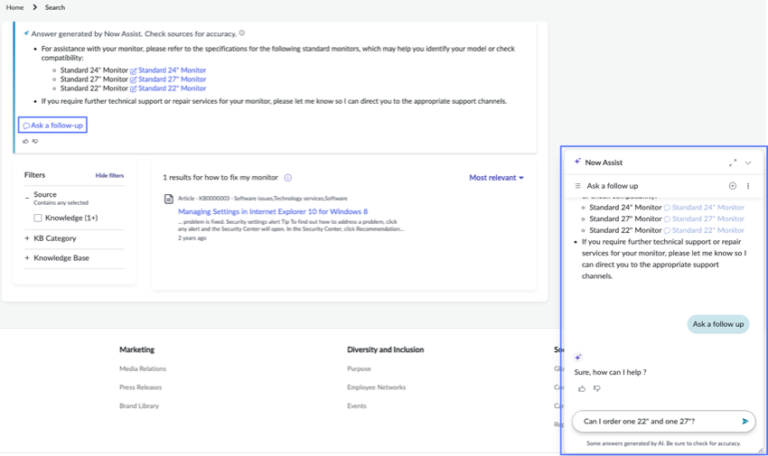Dislike the 'Sure, how can I help' reply
Viewport: 768px width, 456px height.
point(596,388)
